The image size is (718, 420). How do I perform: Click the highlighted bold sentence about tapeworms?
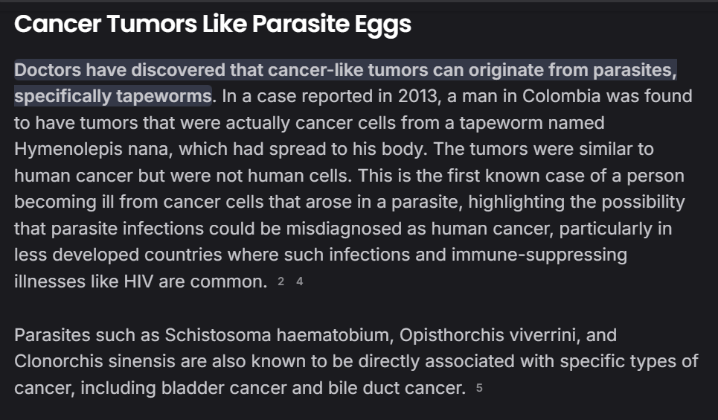(344, 71)
